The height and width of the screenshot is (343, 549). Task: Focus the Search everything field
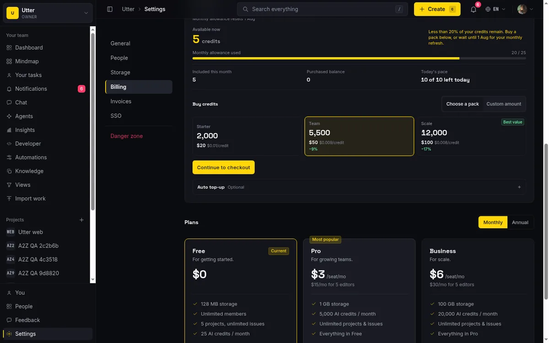[x=322, y=9]
